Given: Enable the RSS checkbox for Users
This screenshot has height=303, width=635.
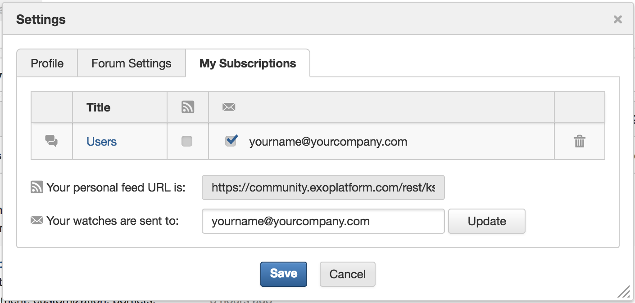Looking at the screenshot, I should click(x=187, y=141).
